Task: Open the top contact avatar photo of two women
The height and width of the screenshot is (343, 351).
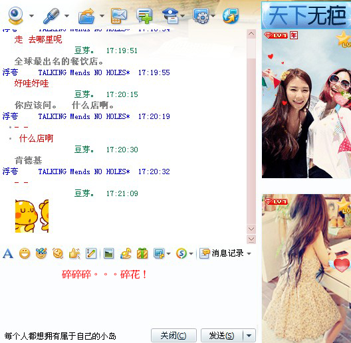Action: coord(306,104)
